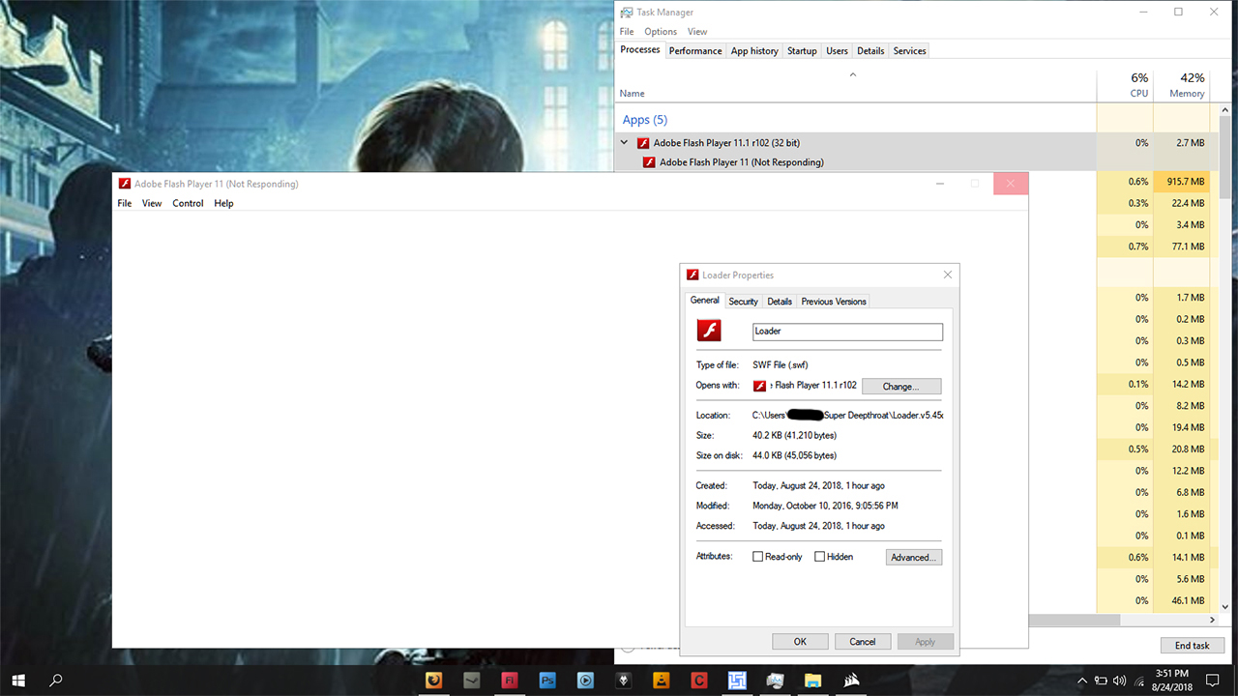Open Adobe Flash from the taskbar
This screenshot has height=696, width=1238.
510,681
